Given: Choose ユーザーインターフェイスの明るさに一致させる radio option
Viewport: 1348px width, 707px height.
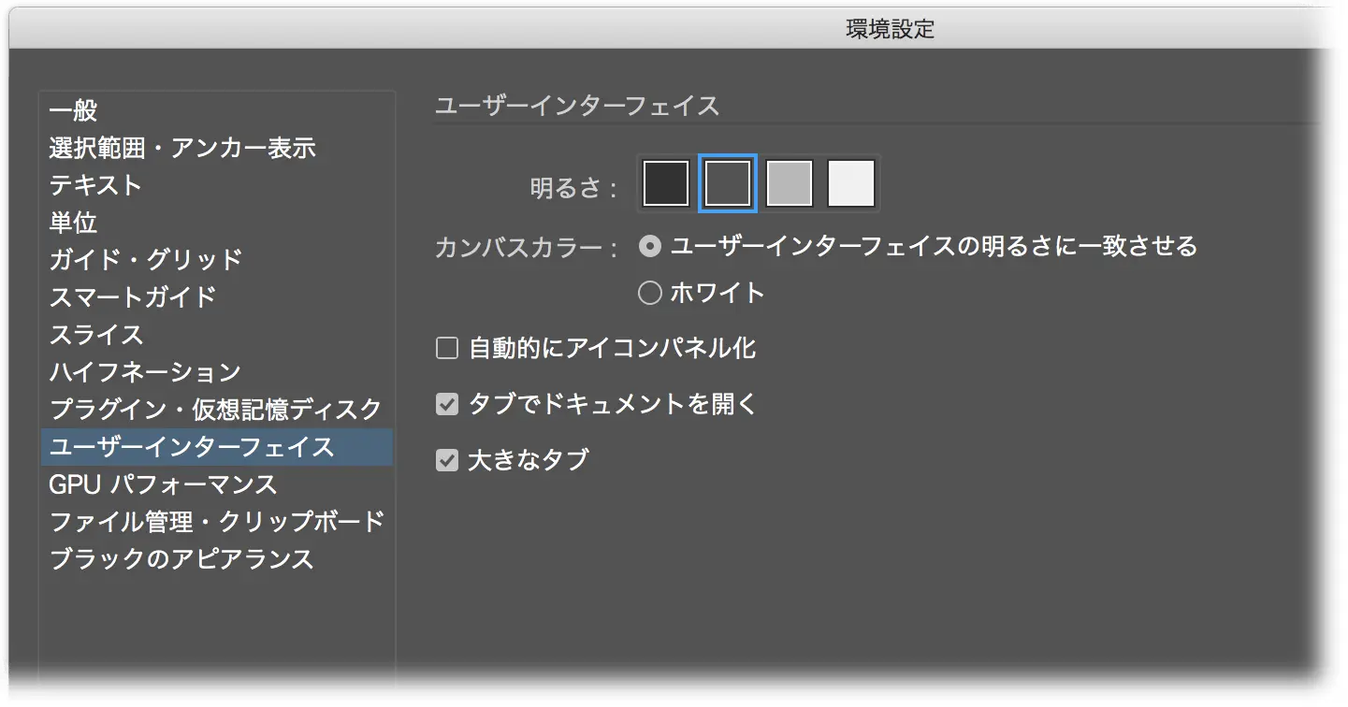Looking at the screenshot, I should point(650,247).
